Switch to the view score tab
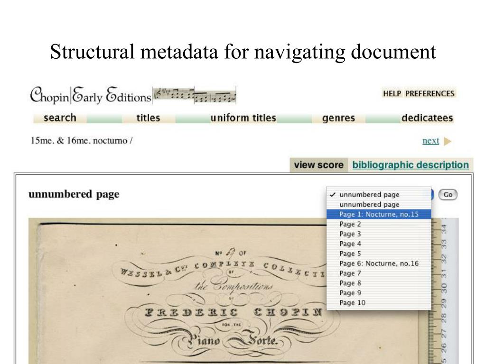 pyautogui.click(x=318, y=165)
